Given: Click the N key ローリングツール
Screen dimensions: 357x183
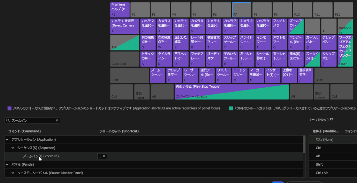Looking at the screenshot, I should click(240, 75).
